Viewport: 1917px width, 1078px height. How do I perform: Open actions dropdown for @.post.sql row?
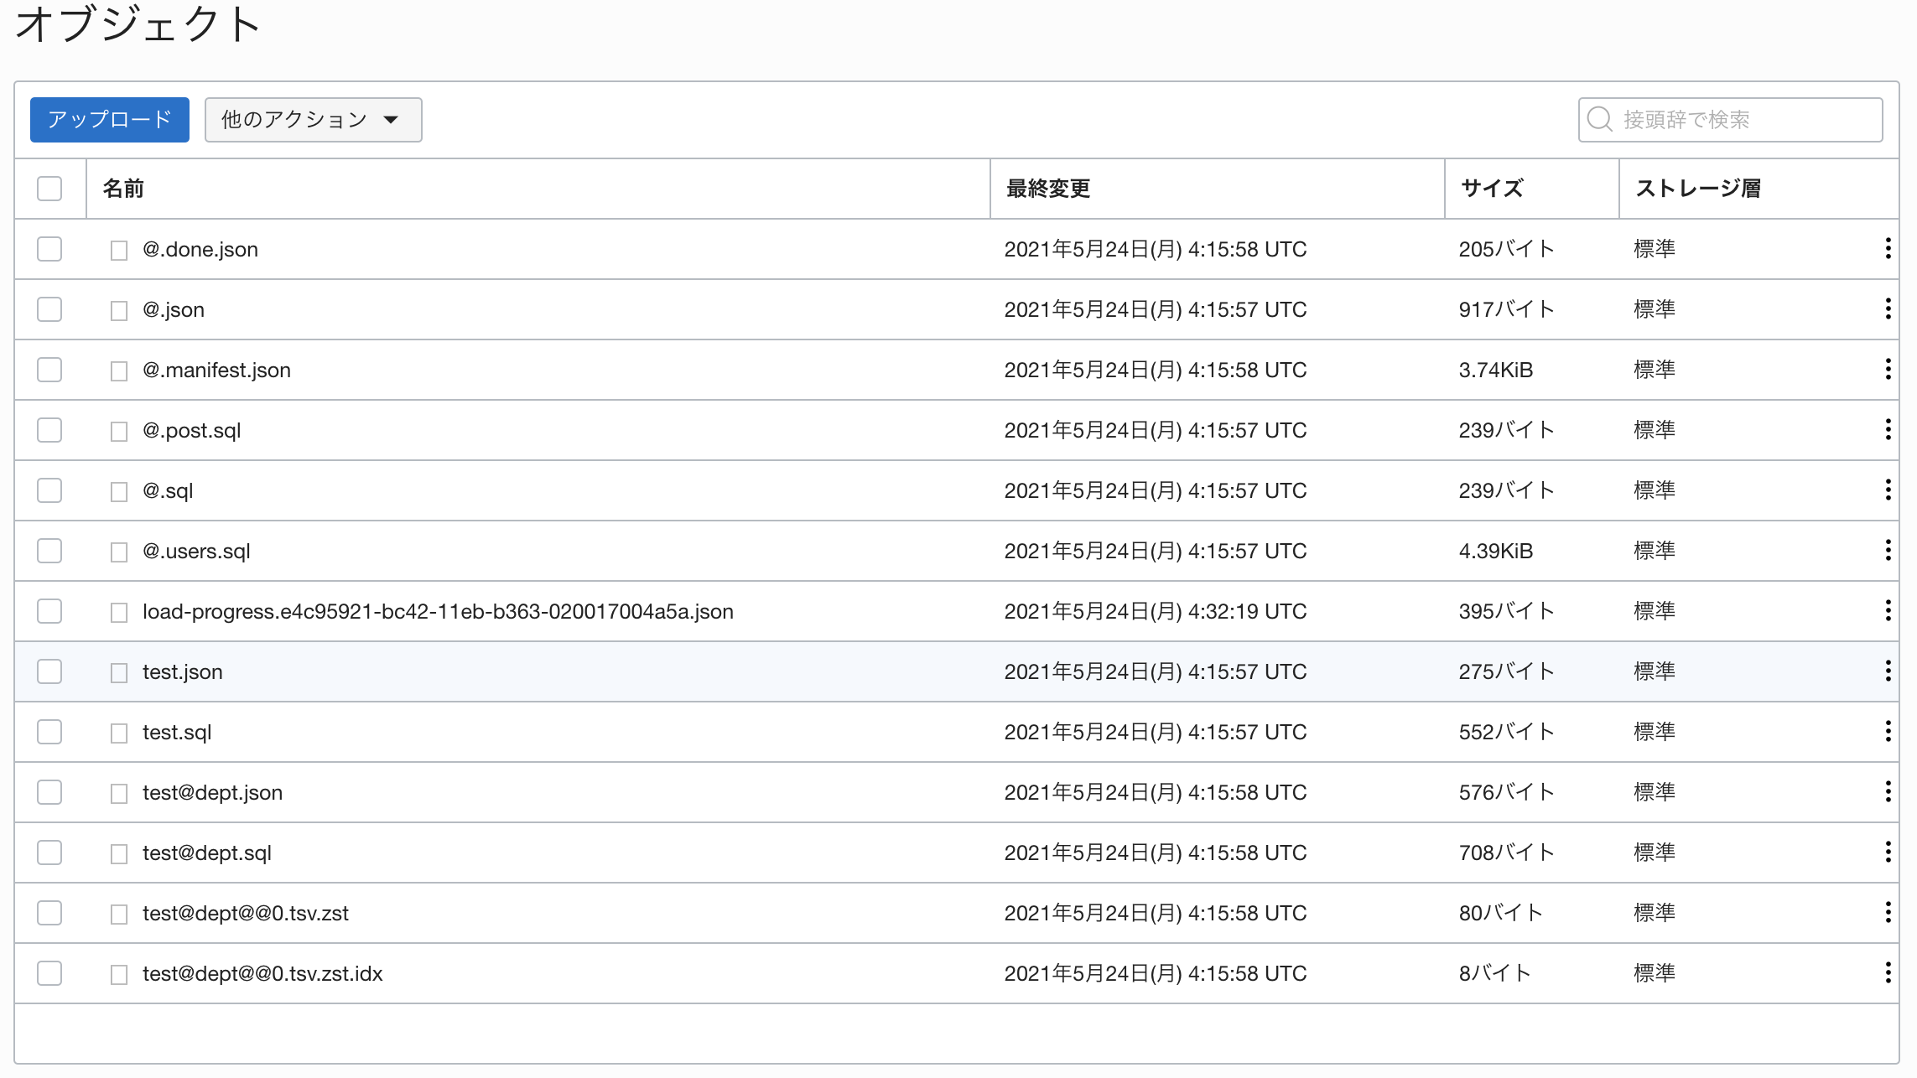tap(1888, 429)
